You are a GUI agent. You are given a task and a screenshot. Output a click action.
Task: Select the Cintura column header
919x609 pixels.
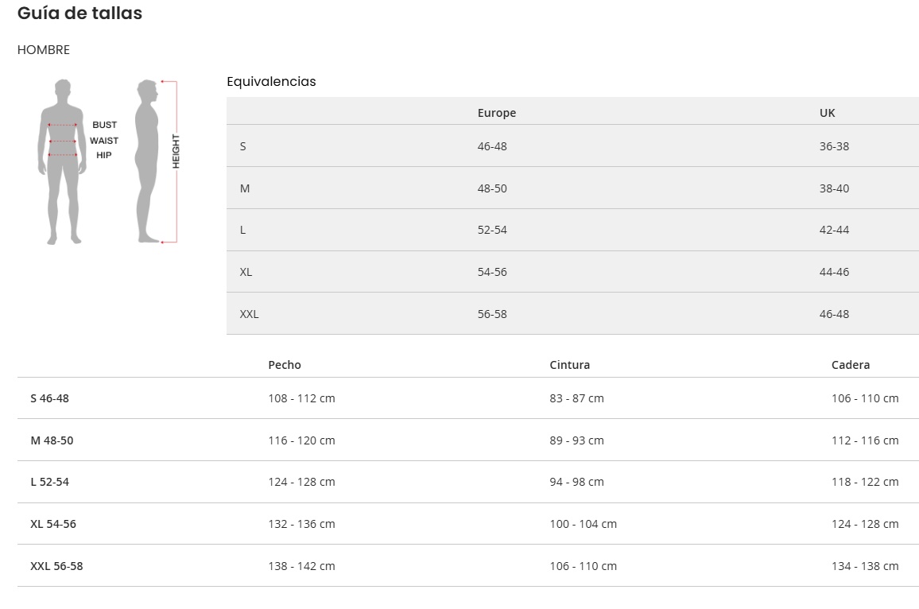pos(570,365)
